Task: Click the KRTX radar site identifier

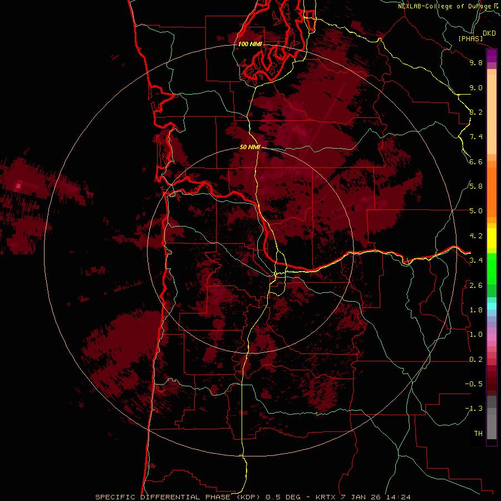Action: tap(326, 497)
